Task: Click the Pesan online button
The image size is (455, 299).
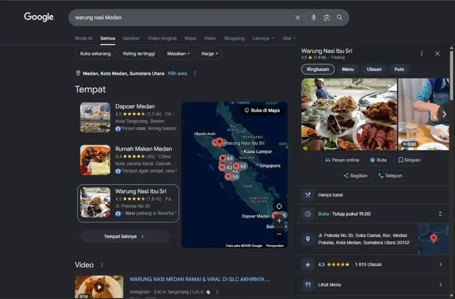Action: click(x=342, y=160)
